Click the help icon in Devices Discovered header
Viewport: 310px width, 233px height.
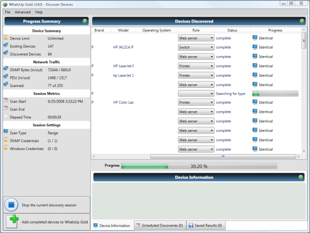click(301, 21)
